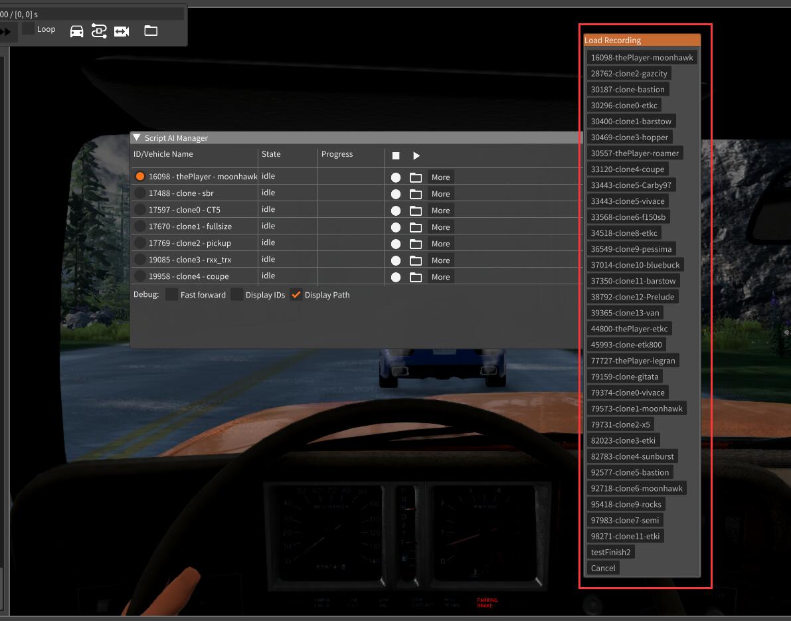Open load folder for clone4 coupe row

[x=416, y=278]
